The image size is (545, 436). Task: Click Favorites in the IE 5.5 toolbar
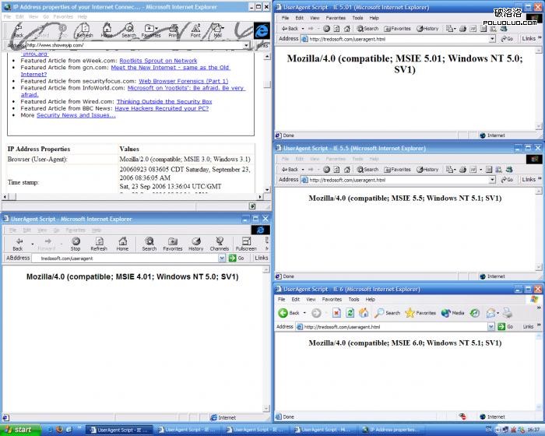click(x=397, y=169)
